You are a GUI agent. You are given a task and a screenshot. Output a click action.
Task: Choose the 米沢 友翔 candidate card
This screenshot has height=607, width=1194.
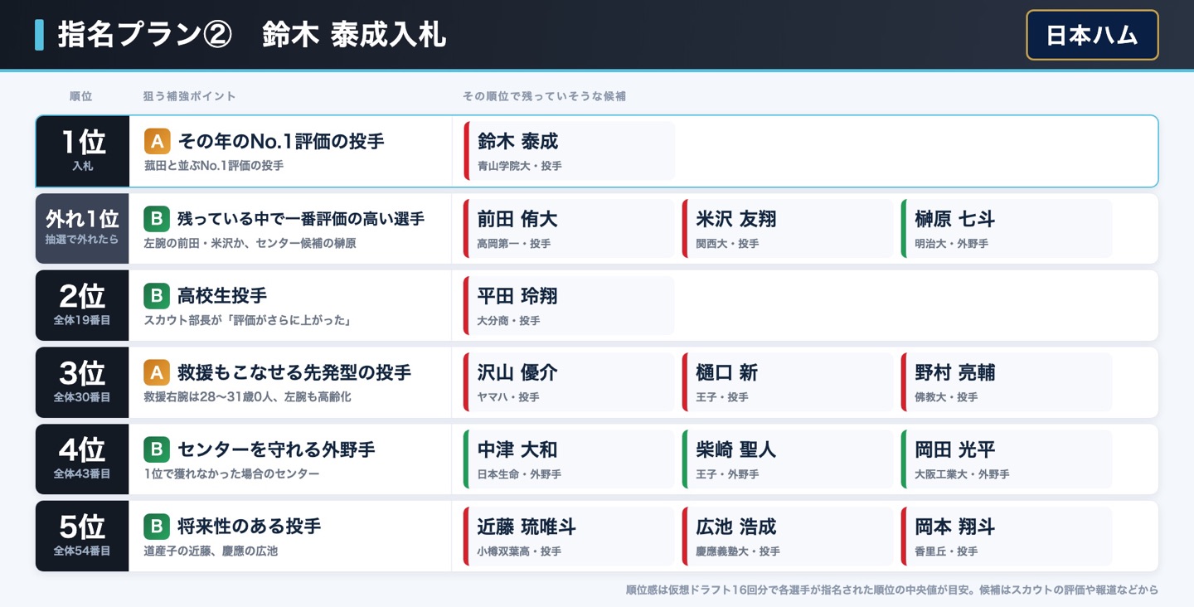click(789, 228)
